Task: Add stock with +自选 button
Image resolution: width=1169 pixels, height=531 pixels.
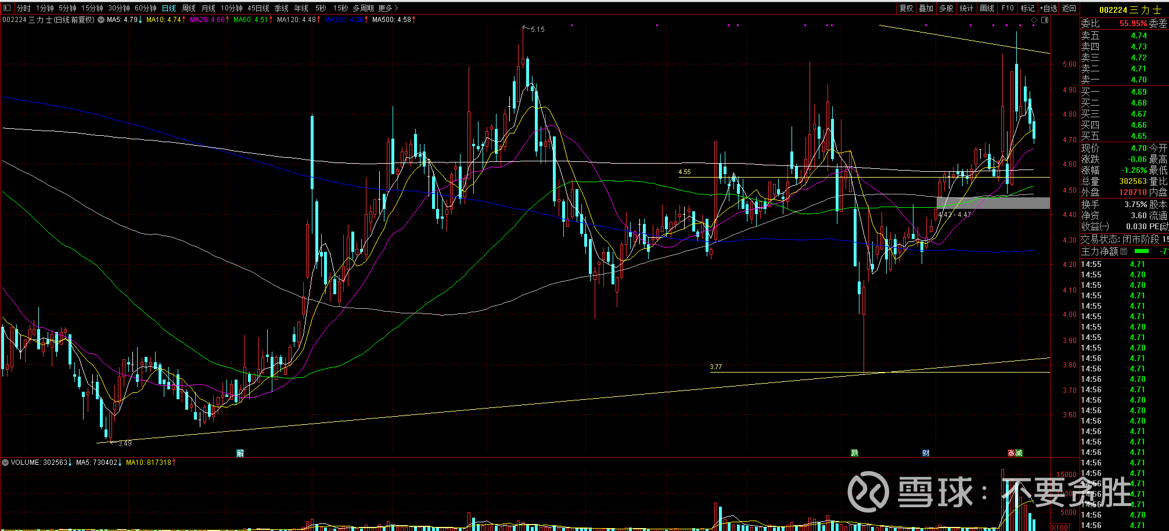Action: tap(1049, 8)
